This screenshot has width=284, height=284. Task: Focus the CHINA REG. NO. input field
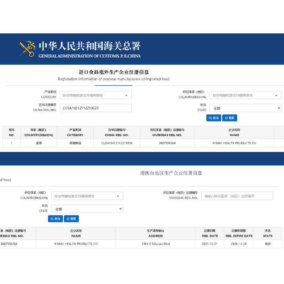pos(95,108)
